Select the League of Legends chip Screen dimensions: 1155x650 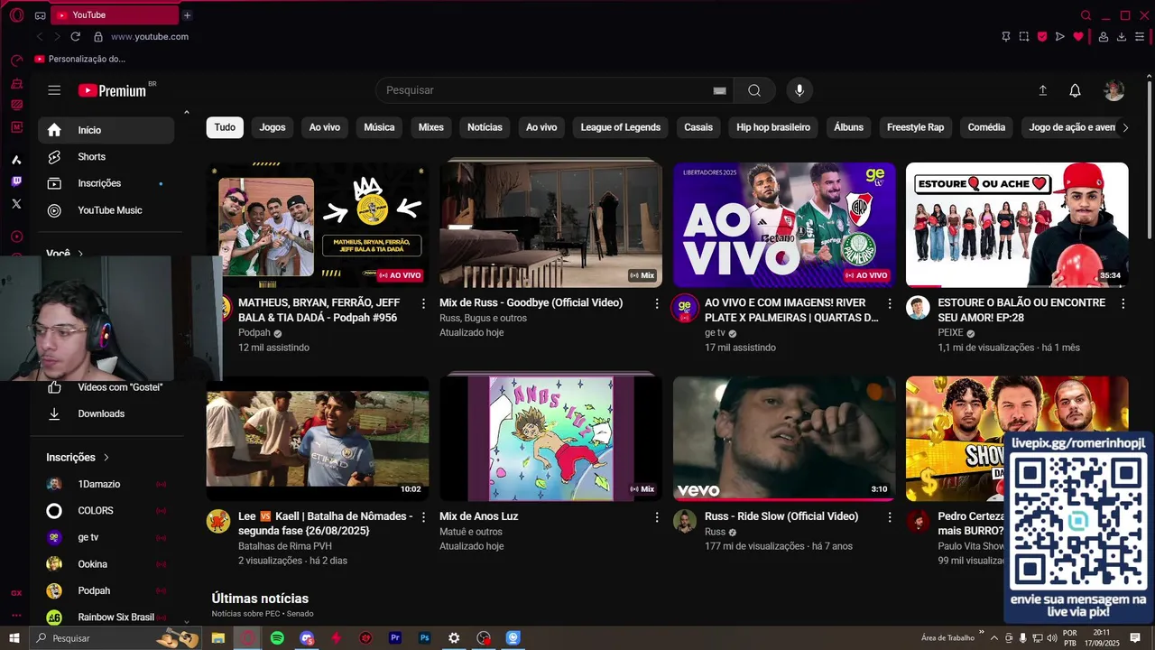point(621,127)
